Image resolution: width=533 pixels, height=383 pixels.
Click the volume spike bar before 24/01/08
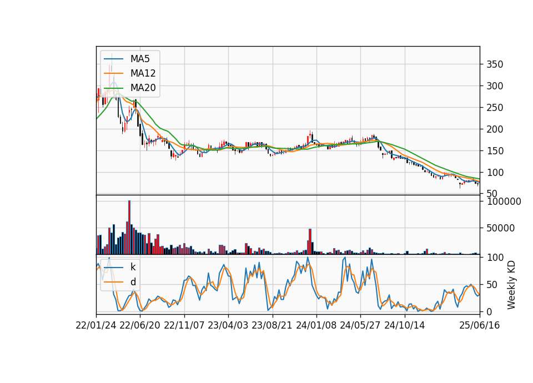(x=310, y=241)
